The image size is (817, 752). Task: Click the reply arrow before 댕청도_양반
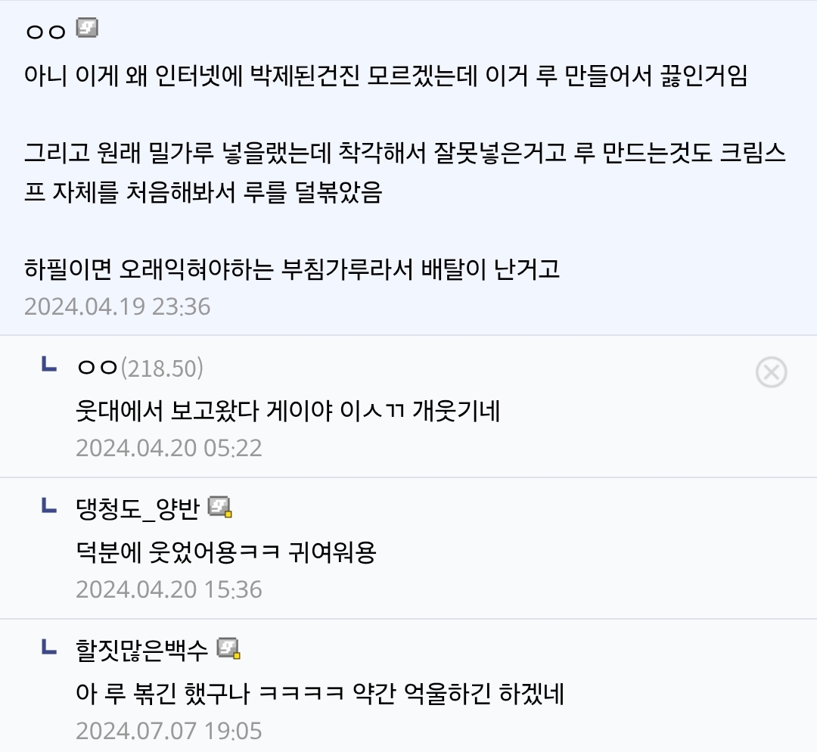click(x=48, y=505)
